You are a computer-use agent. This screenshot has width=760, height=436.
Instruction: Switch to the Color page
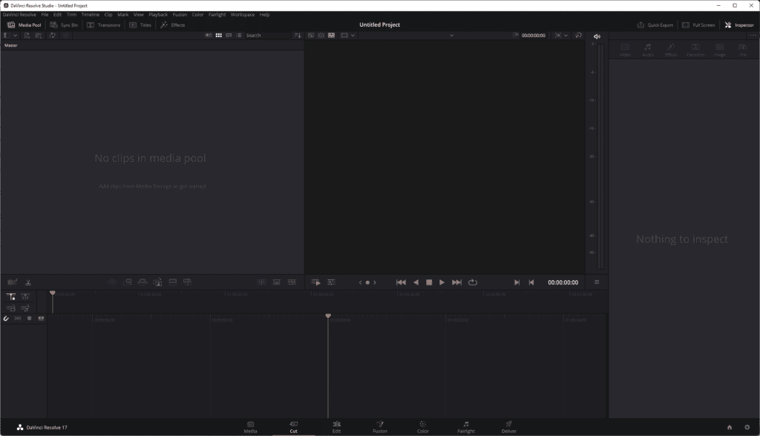tap(422, 426)
